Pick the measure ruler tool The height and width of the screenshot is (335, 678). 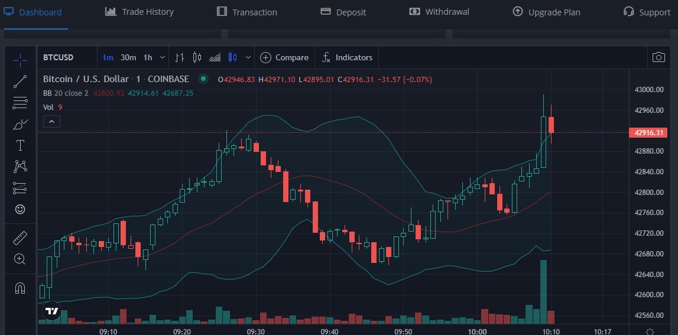20,238
